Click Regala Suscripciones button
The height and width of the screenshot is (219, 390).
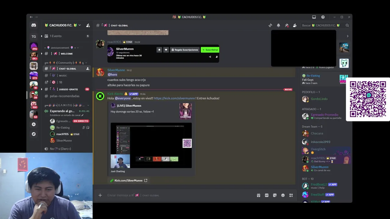tap(185, 50)
